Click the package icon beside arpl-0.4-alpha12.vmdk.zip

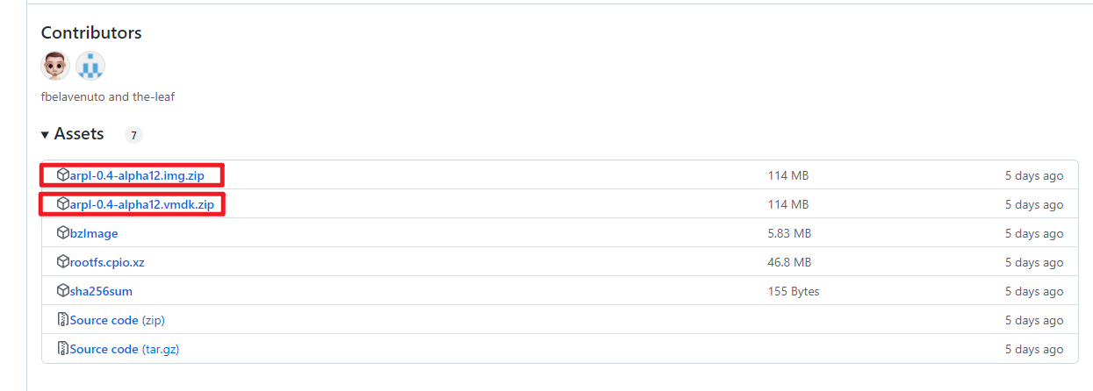tap(62, 204)
